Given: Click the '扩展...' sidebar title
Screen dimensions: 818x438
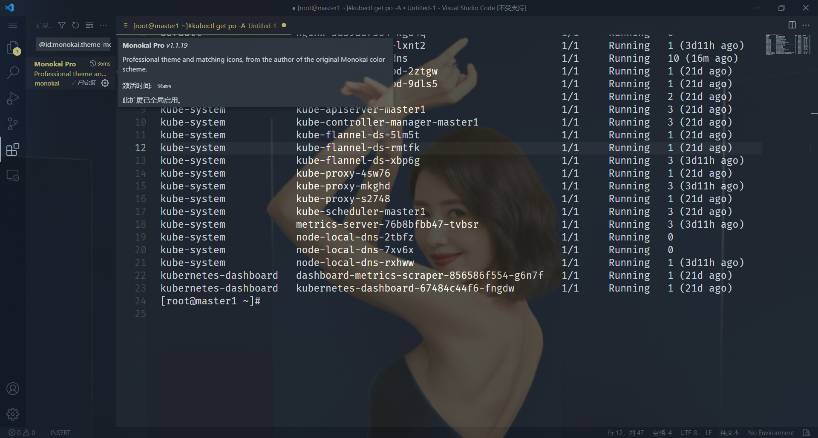Looking at the screenshot, I should [x=44, y=26].
